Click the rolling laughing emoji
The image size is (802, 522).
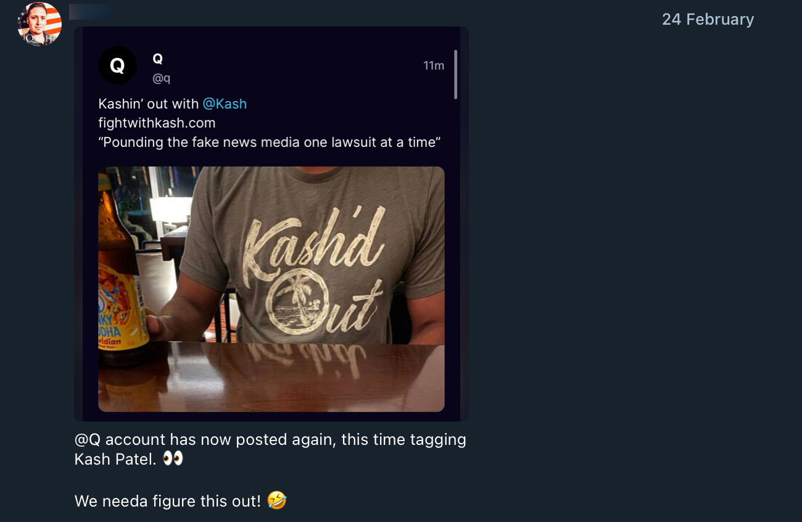(278, 501)
